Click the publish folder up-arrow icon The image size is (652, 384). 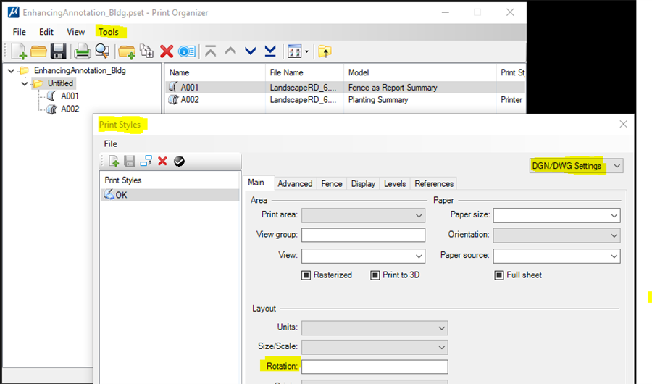(x=325, y=51)
